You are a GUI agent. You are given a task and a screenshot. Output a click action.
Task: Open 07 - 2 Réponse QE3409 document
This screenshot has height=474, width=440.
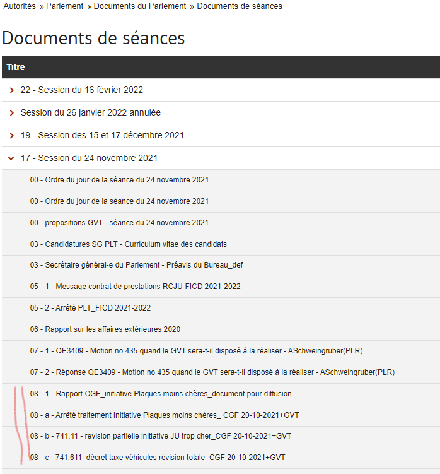click(212, 372)
